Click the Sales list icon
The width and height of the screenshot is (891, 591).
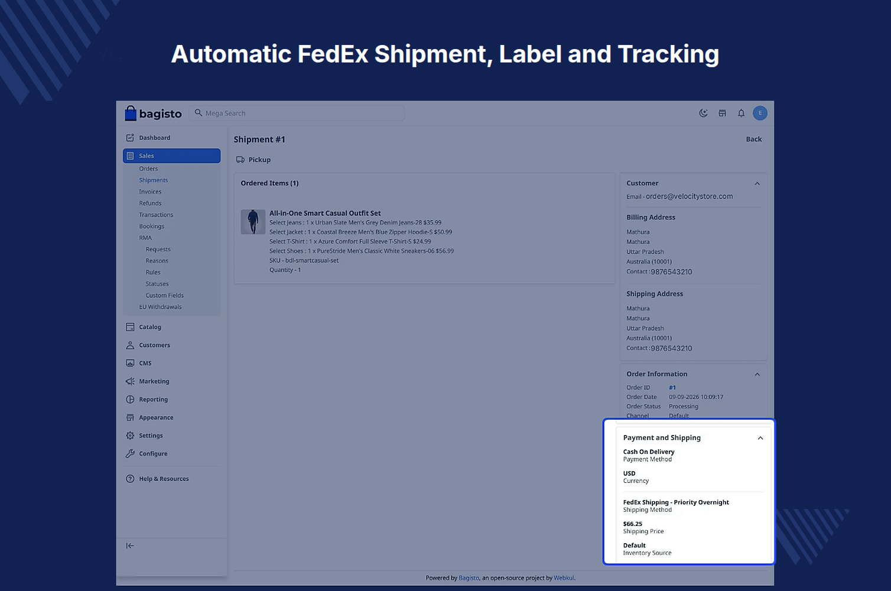[130, 156]
